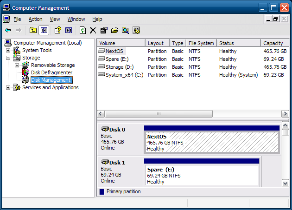Collapse the Storage tree node
292x210 pixels.
point(8,58)
